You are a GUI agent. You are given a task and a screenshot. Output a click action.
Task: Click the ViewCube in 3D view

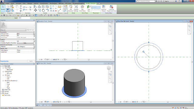click(109, 68)
